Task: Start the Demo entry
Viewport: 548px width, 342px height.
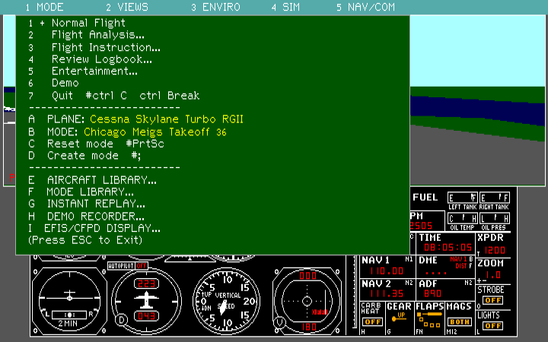Action: (x=53, y=83)
